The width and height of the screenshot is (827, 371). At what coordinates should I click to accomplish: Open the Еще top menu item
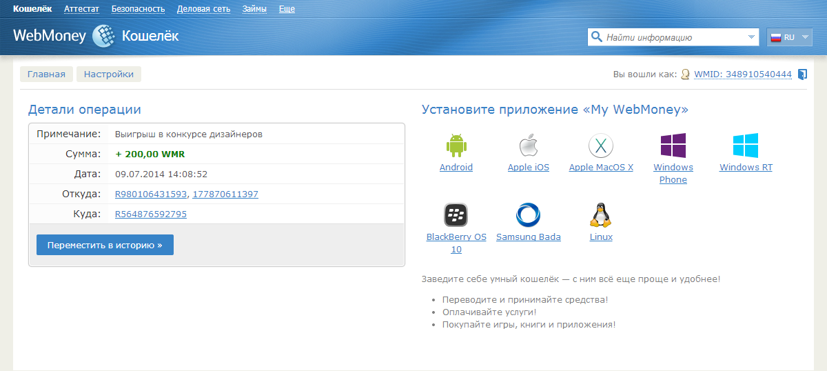[x=287, y=9]
